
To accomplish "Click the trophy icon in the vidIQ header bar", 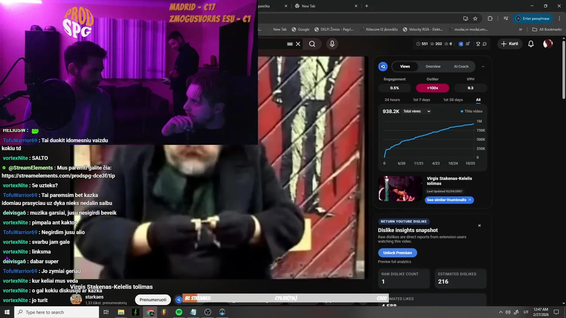I will click(x=478, y=44).
